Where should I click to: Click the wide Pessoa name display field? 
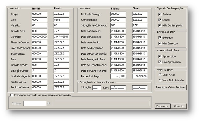point(101,103)
